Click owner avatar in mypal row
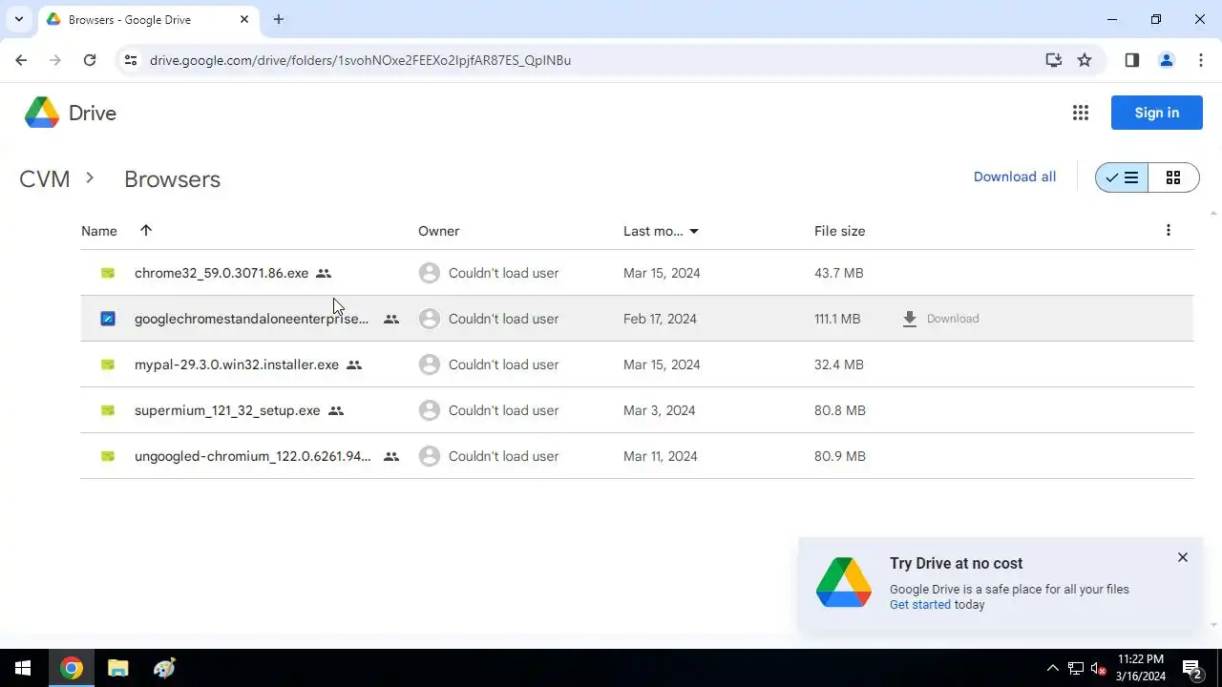Viewport: 1222px width, 687px height. tap(430, 364)
